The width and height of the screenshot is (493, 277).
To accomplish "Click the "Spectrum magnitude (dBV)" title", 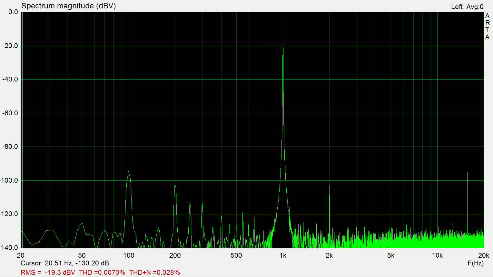I will click(68, 6).
